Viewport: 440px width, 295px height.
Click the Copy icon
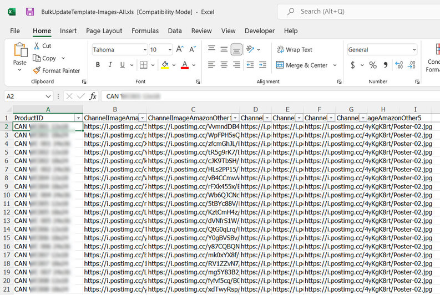click(37, 58)
